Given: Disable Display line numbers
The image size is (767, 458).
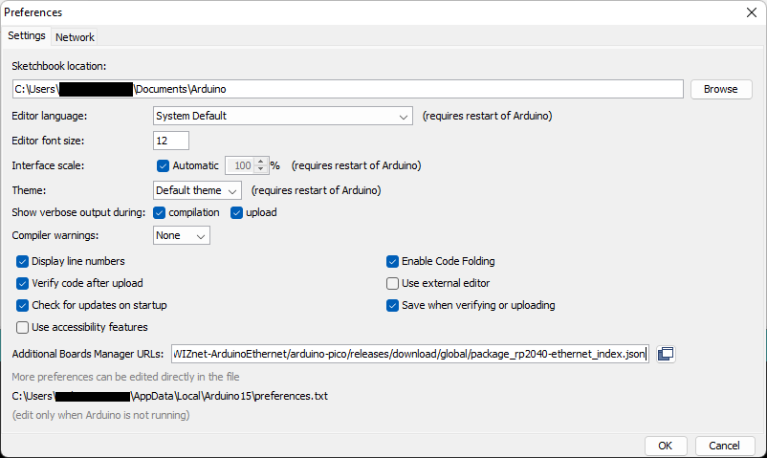Looking at the screenshot, I should point(23,261).
